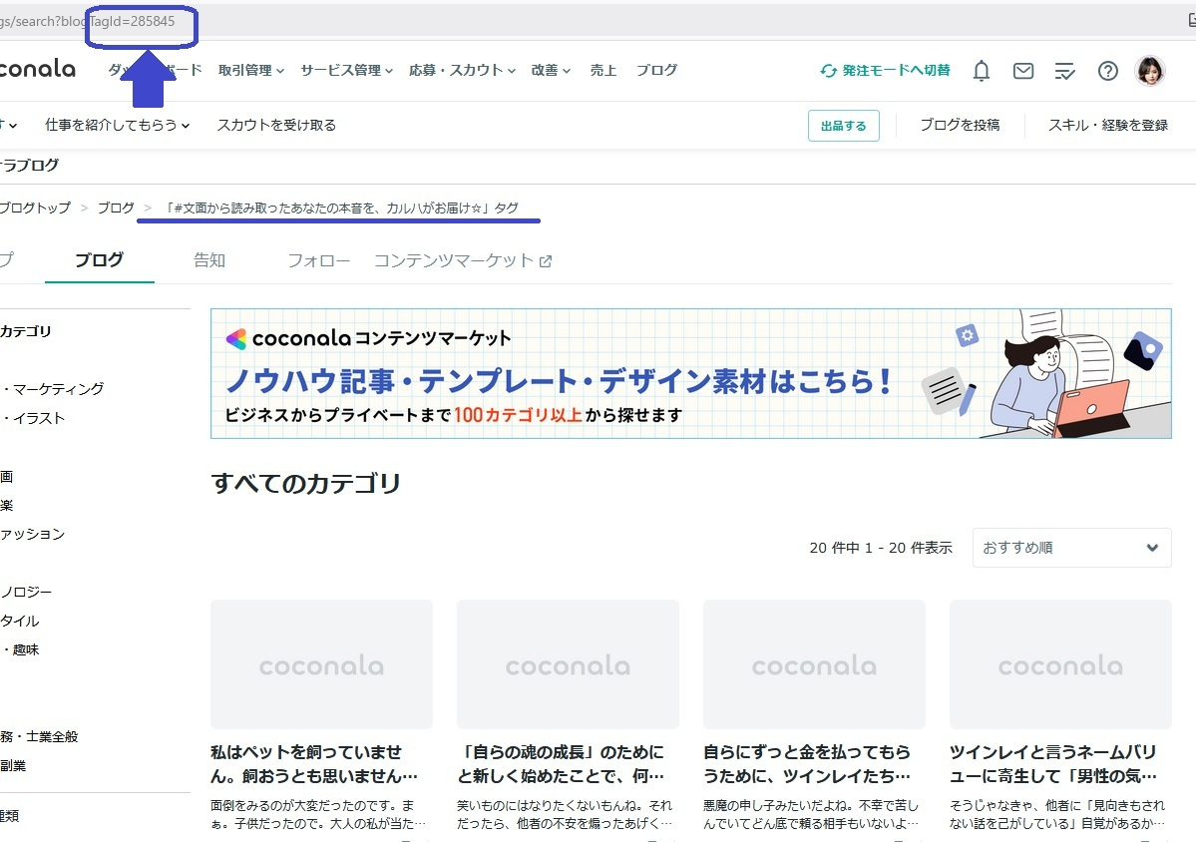Open the ブログ item in top navigation
1196x842 pixels.
[656, 70]
